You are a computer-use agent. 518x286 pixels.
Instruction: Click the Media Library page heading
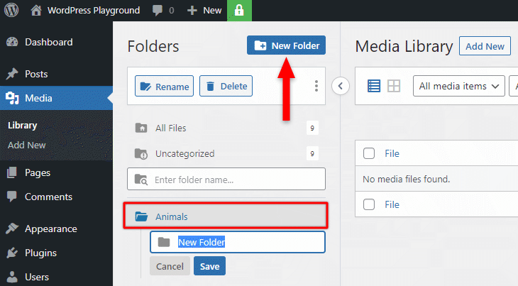(404, 46)
